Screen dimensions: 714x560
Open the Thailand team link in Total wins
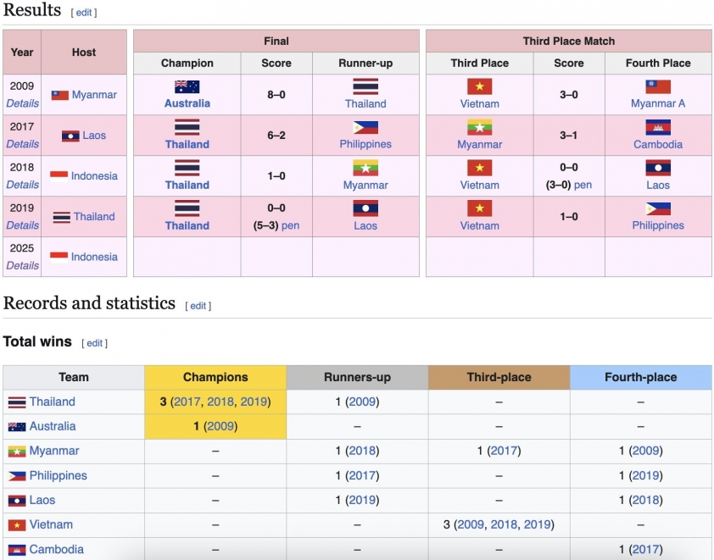point(53,402)
